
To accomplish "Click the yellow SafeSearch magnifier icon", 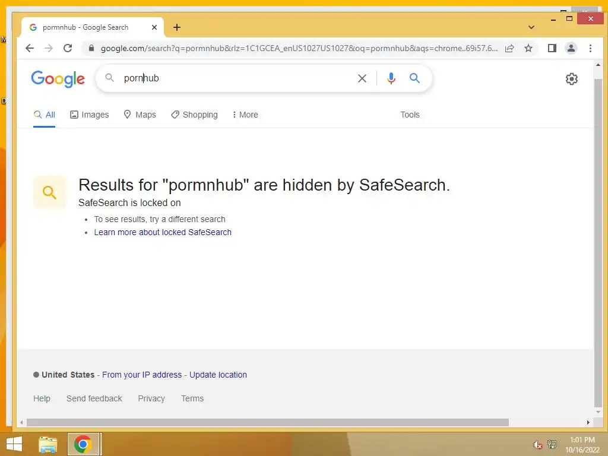I will [x=50, y=192].
